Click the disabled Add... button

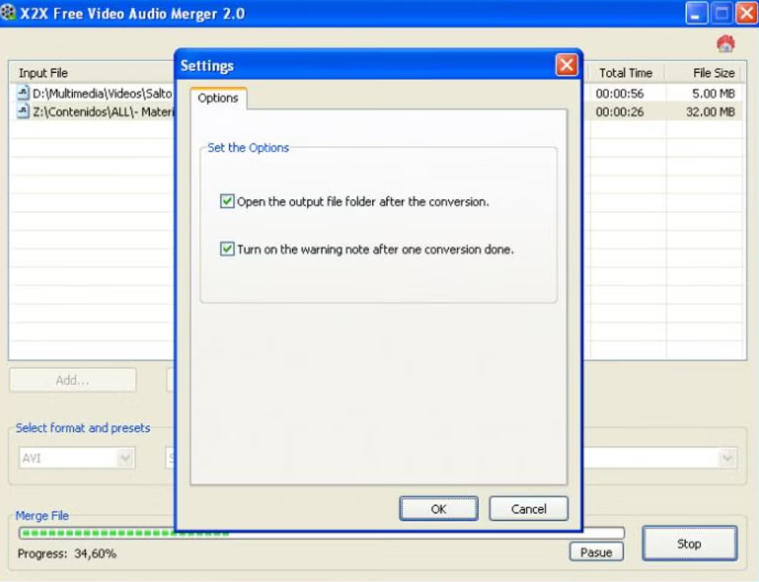pyautogui.click(x=73, y=381)
